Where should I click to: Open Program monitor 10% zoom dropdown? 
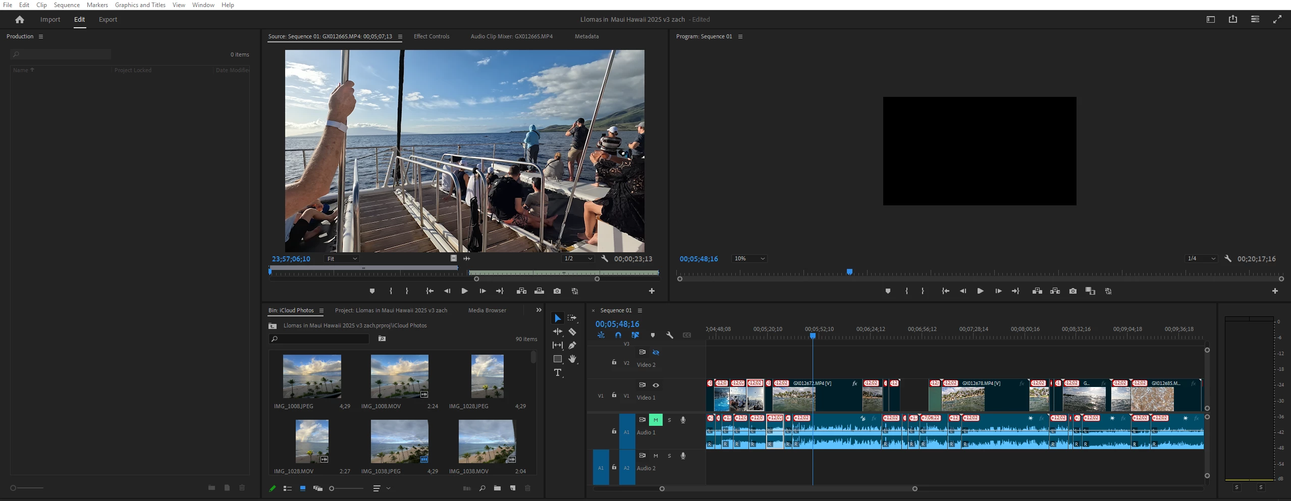[x=749, y=259]
